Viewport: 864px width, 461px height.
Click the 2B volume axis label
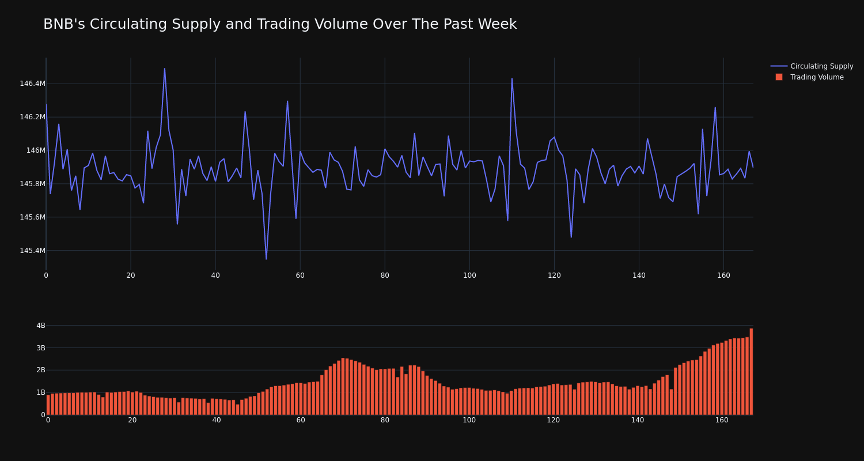tap(40, 370)
